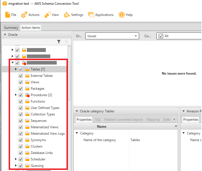Select the Sequences tree item

point(39,121)
